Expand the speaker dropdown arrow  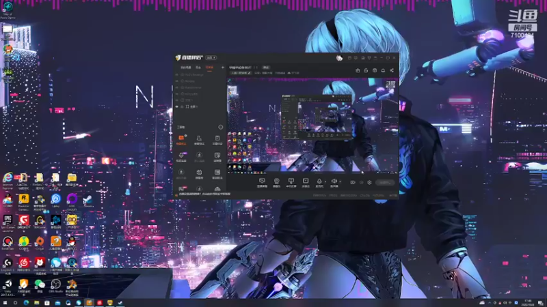pyautogui.click(x=340, y=181)
